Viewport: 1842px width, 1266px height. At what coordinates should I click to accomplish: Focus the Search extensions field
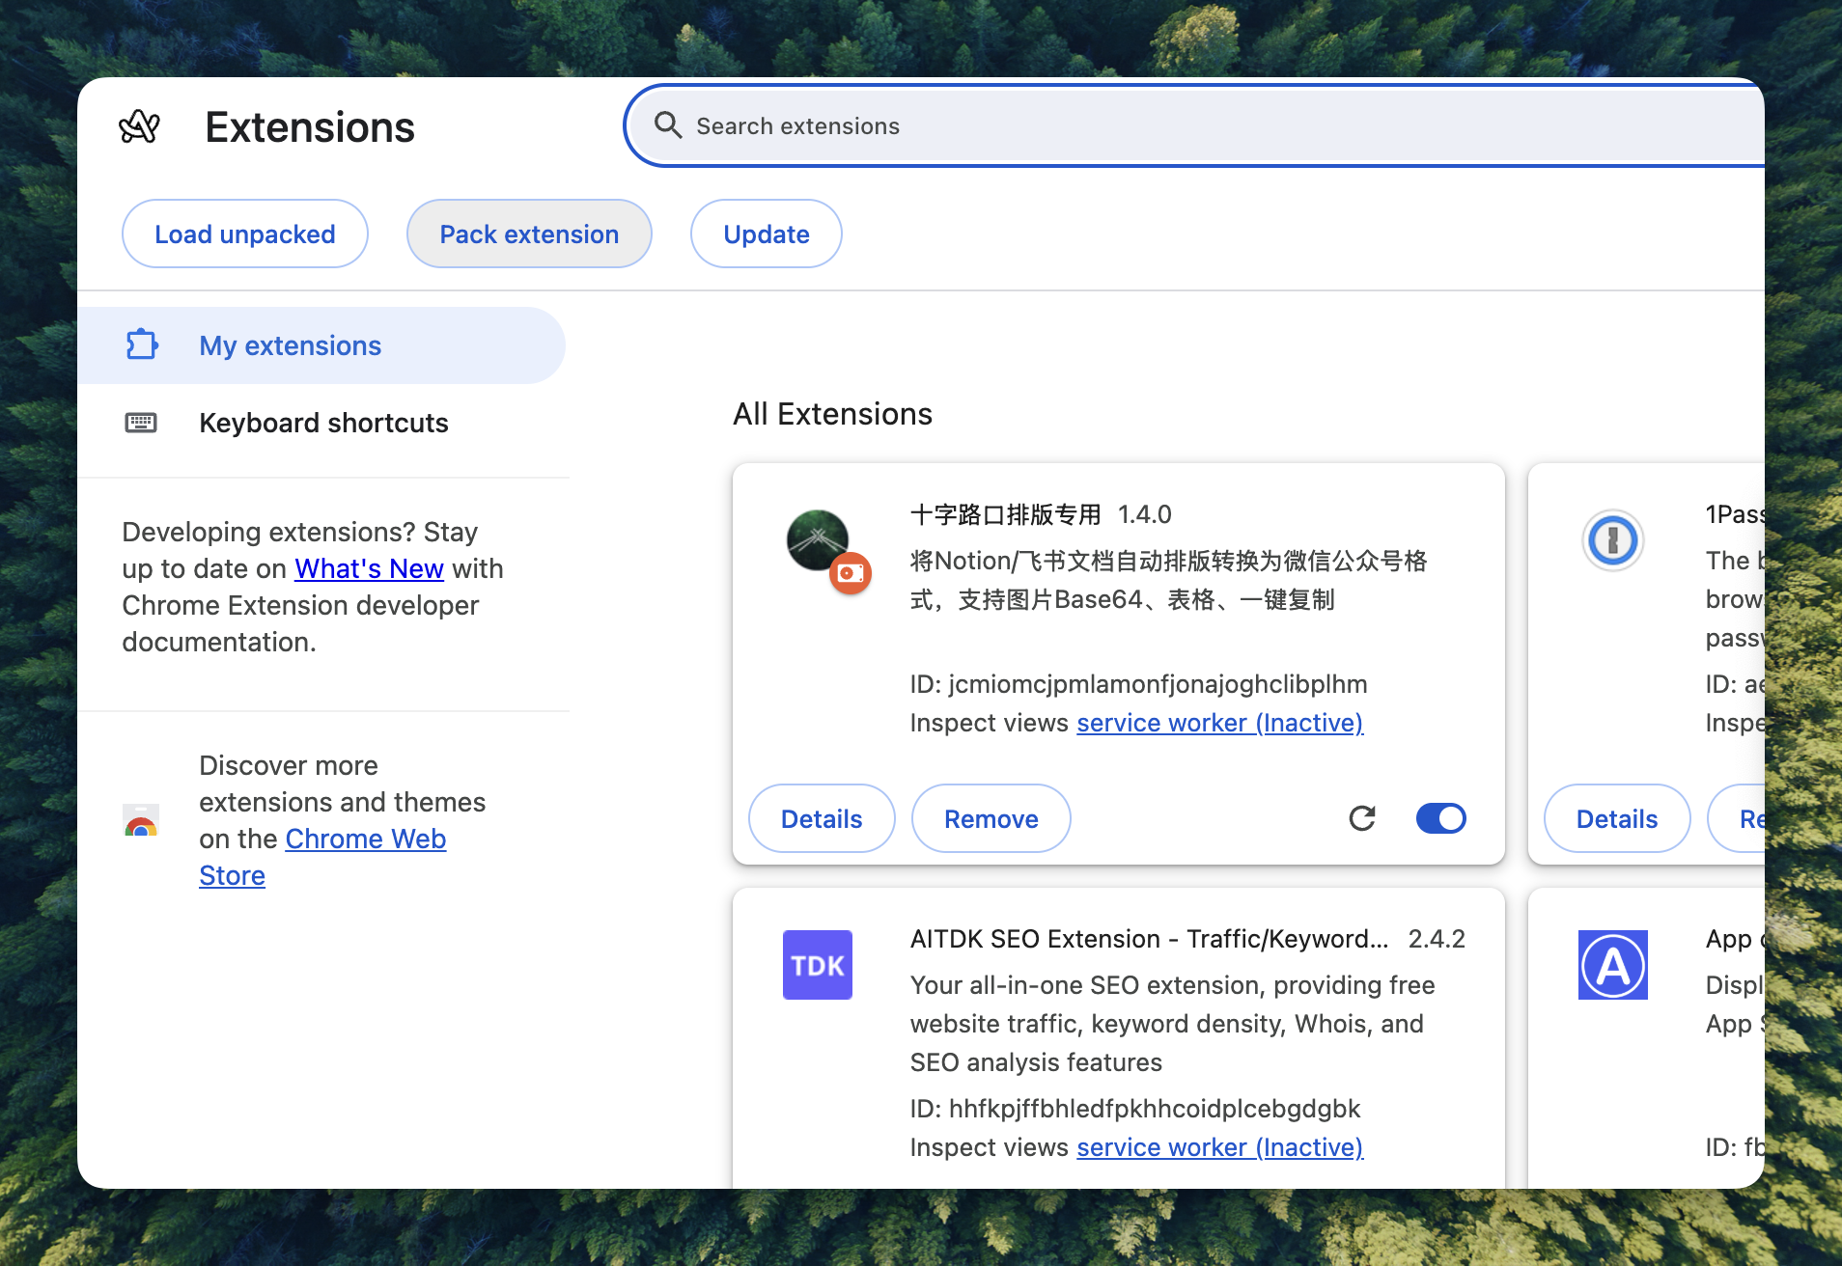(1195, 125)
